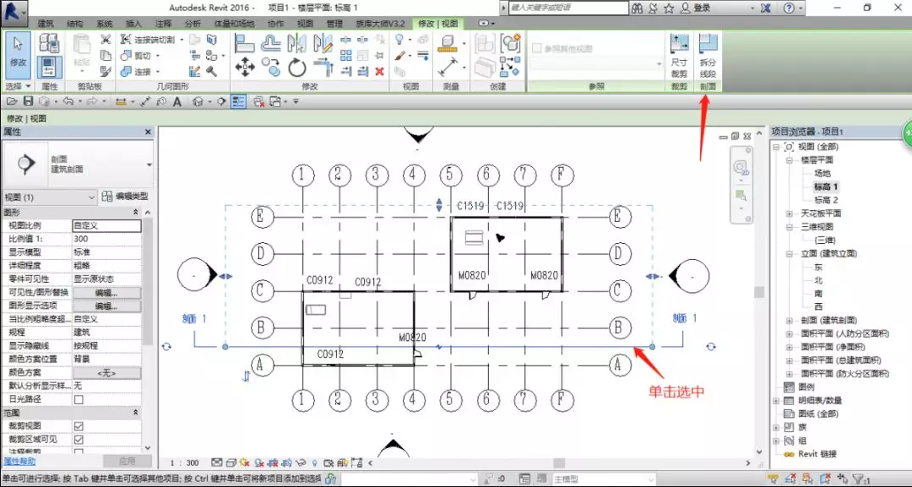This screenshot has height=487, width=912.
Task: Open the 属性帮助 link
Action: coord(19,462)
